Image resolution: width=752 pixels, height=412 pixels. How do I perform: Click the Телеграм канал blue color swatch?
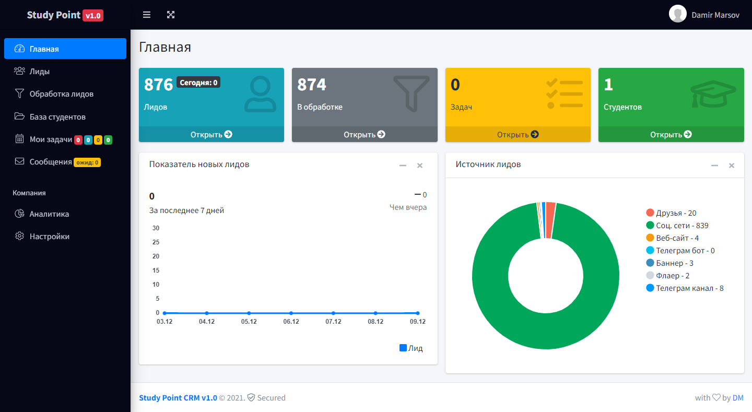coord(650,288)
